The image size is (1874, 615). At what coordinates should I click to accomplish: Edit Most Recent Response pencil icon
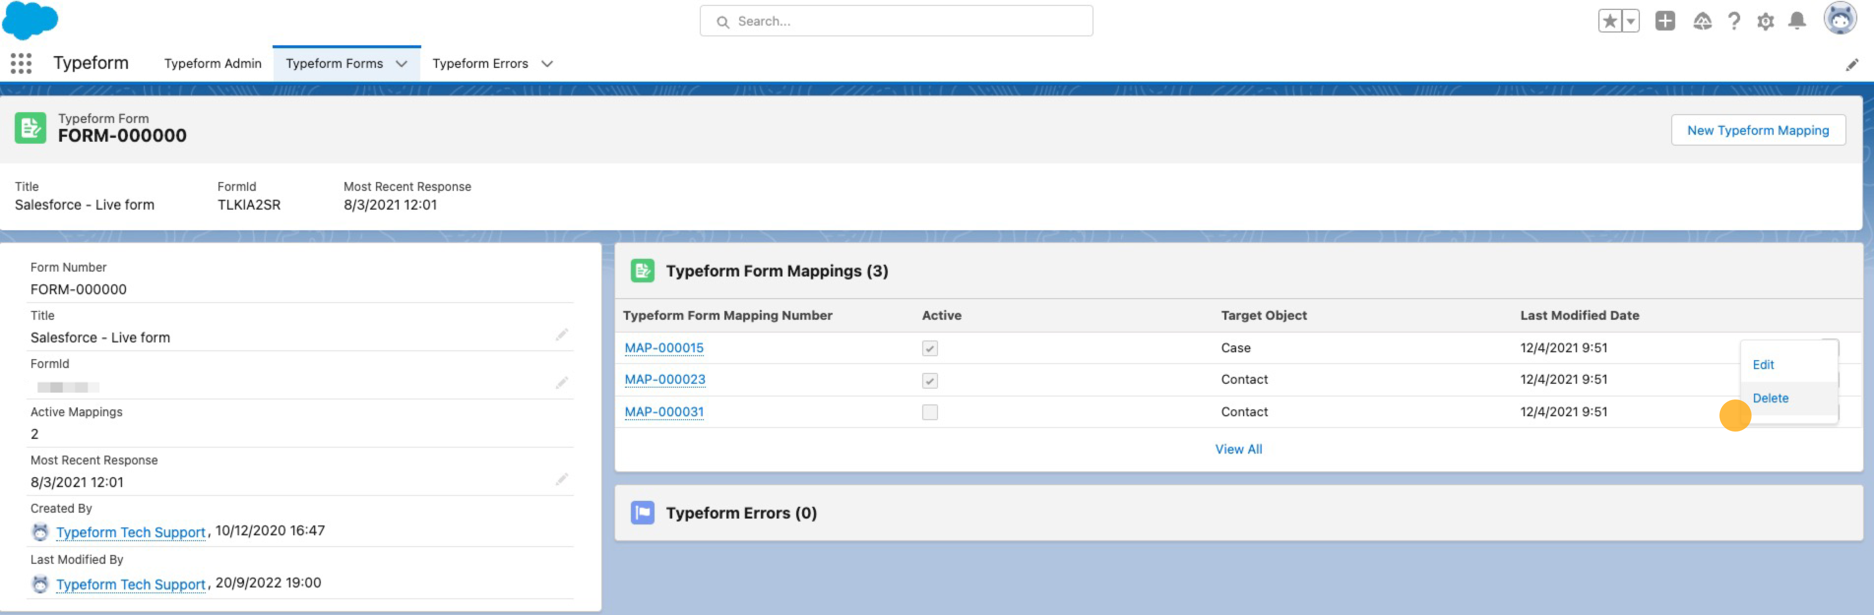click(562, 479)
